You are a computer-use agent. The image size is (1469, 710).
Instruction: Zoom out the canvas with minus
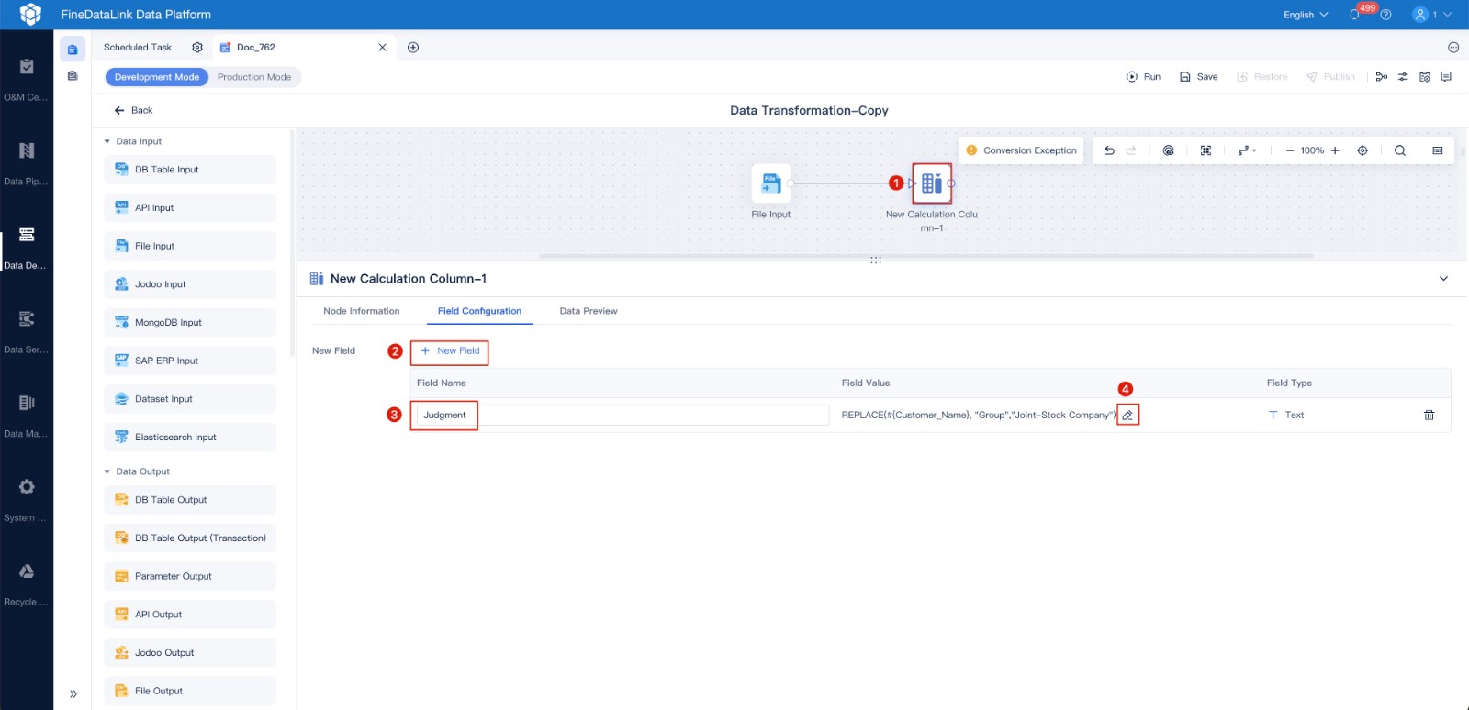[x=1290, y=150]
